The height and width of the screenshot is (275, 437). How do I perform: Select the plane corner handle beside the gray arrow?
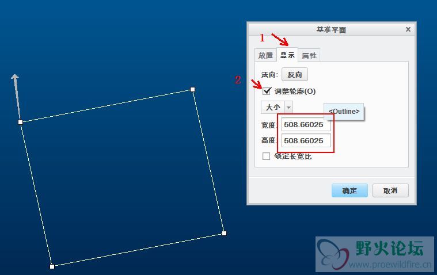tap(20, 122)
